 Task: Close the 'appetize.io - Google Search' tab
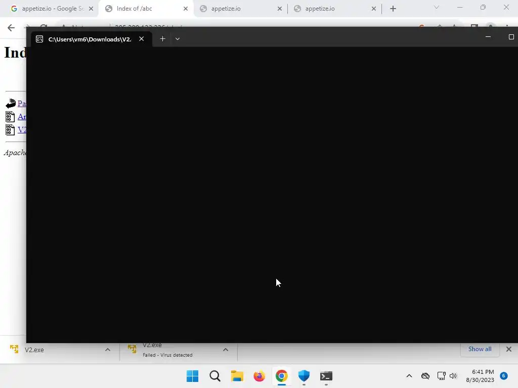pyautogui.click(x=91, y=9)
